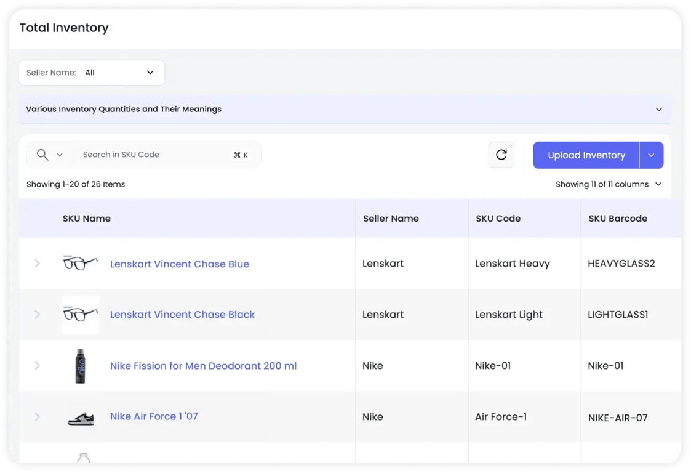Click the Total Inventory page title
Screen dimensions: 691x473
(x=64, y=28)
